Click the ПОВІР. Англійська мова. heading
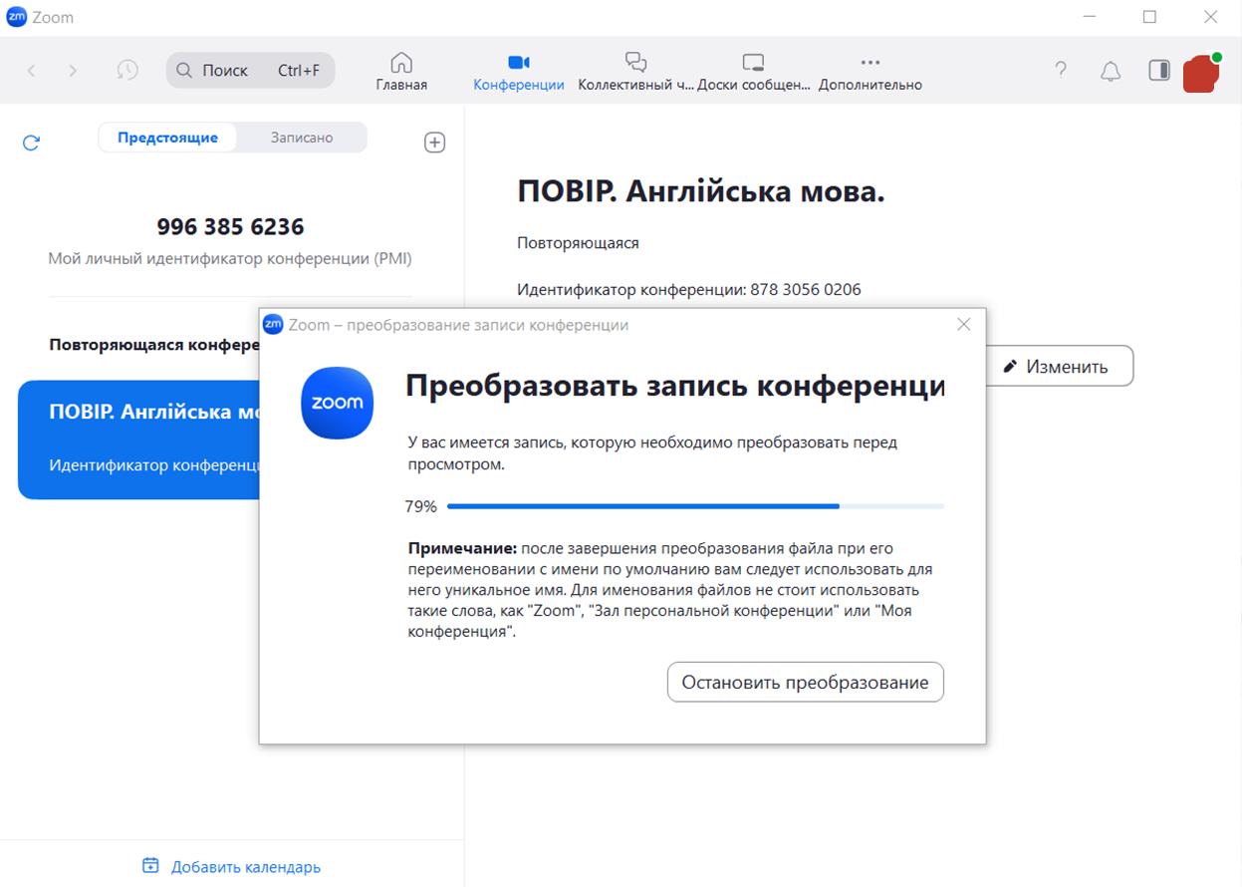This screenshot has width=1242, height=887. (701, 192)
